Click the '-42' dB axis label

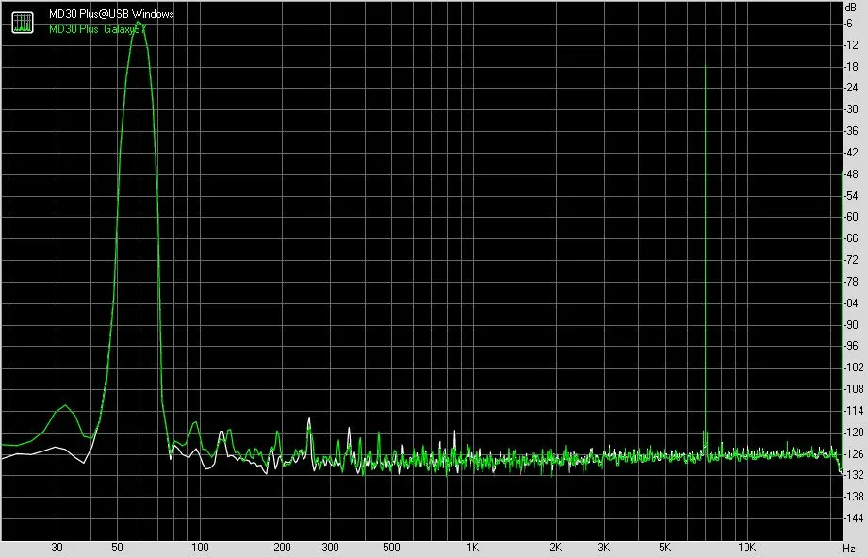(x=851, y=153)
